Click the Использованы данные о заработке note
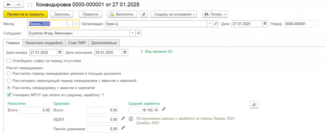Screen dimensions: 326x134 187,121
